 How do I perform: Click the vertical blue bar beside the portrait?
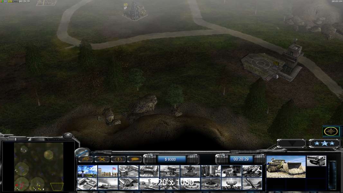[x=332, y=175]
